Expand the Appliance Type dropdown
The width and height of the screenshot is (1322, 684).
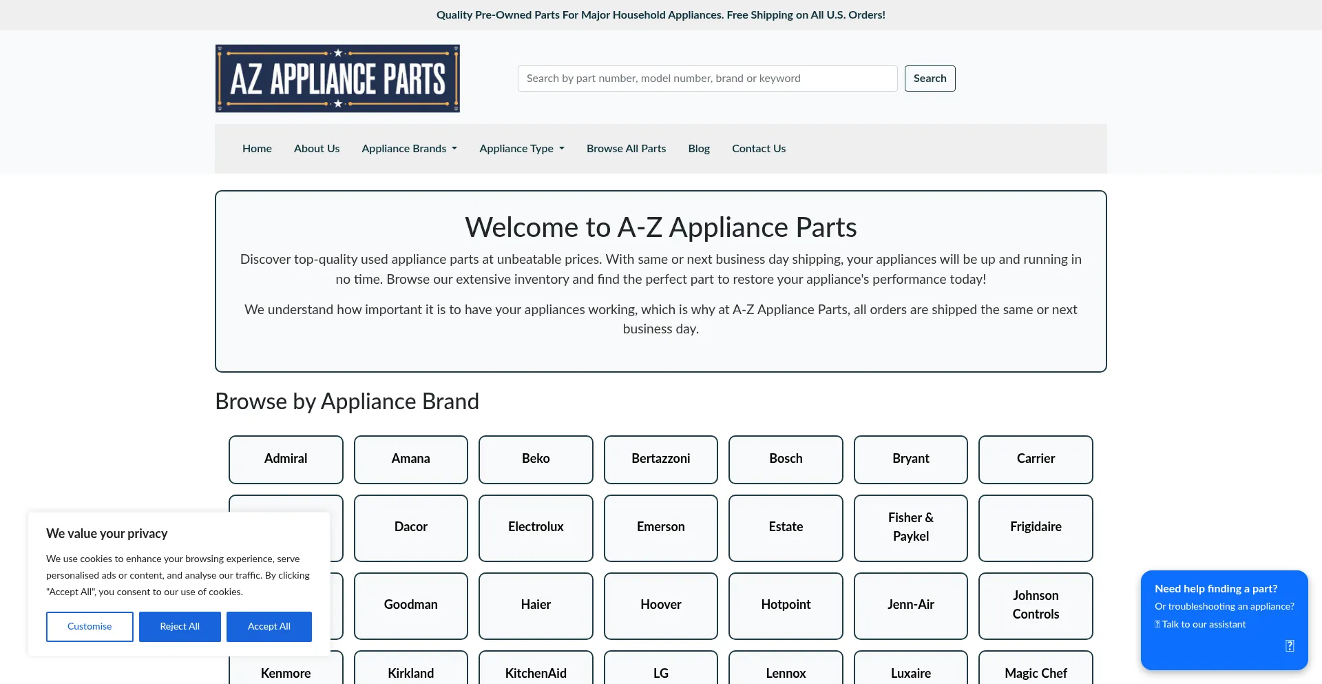522,149
